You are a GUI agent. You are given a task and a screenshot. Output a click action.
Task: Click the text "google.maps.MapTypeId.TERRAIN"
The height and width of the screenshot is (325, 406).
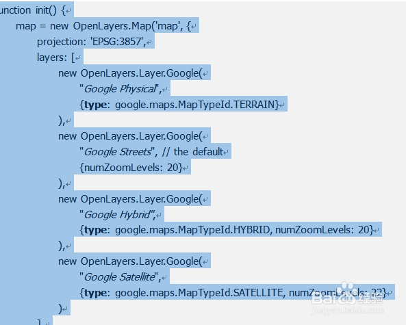pos(194,105)
